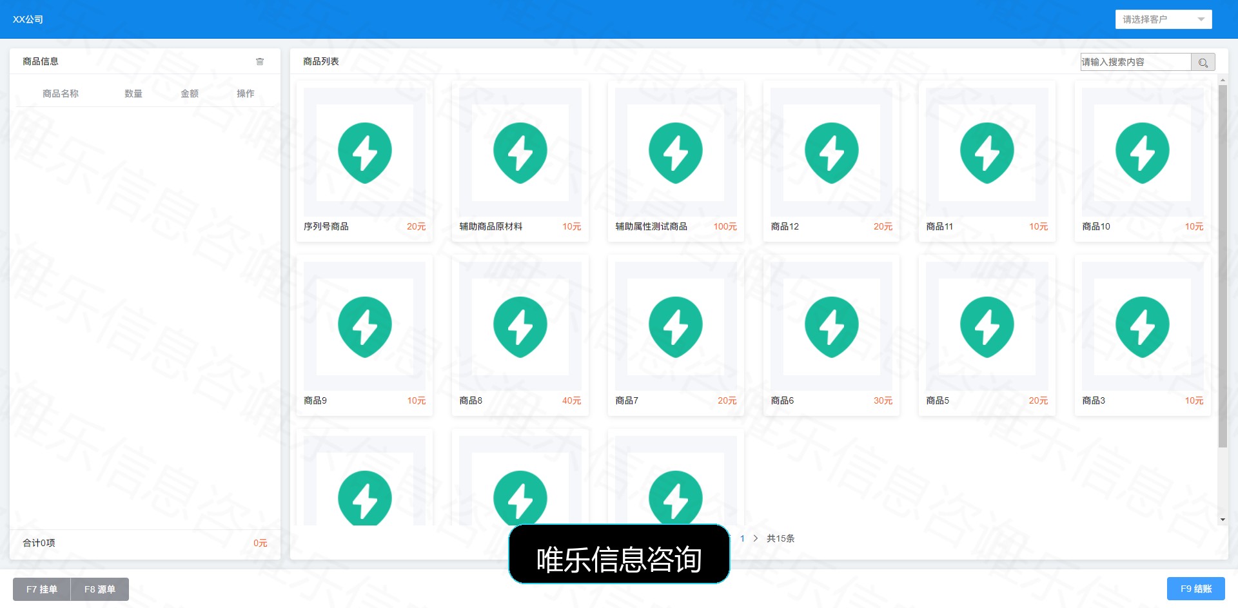Pick the 商品6 product card
Screen dimensions: 1238x608
click(831, 335)
